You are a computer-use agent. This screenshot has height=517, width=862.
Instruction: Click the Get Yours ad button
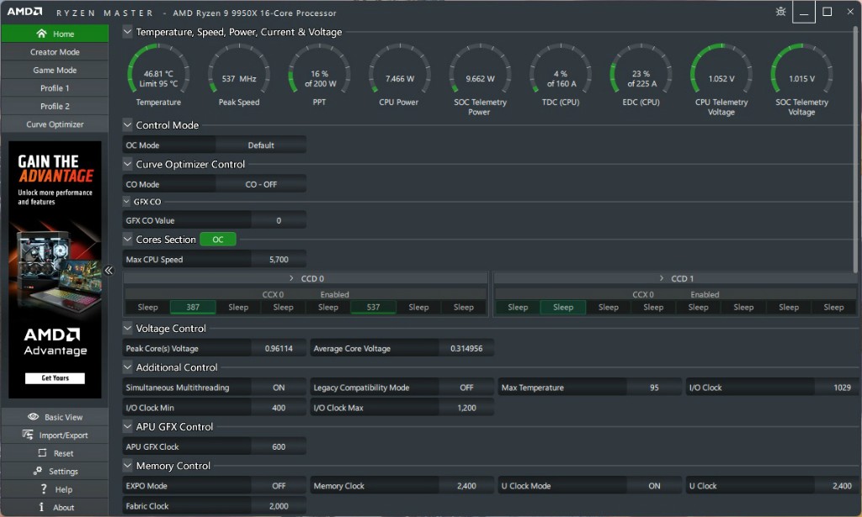tap(55, 378)
